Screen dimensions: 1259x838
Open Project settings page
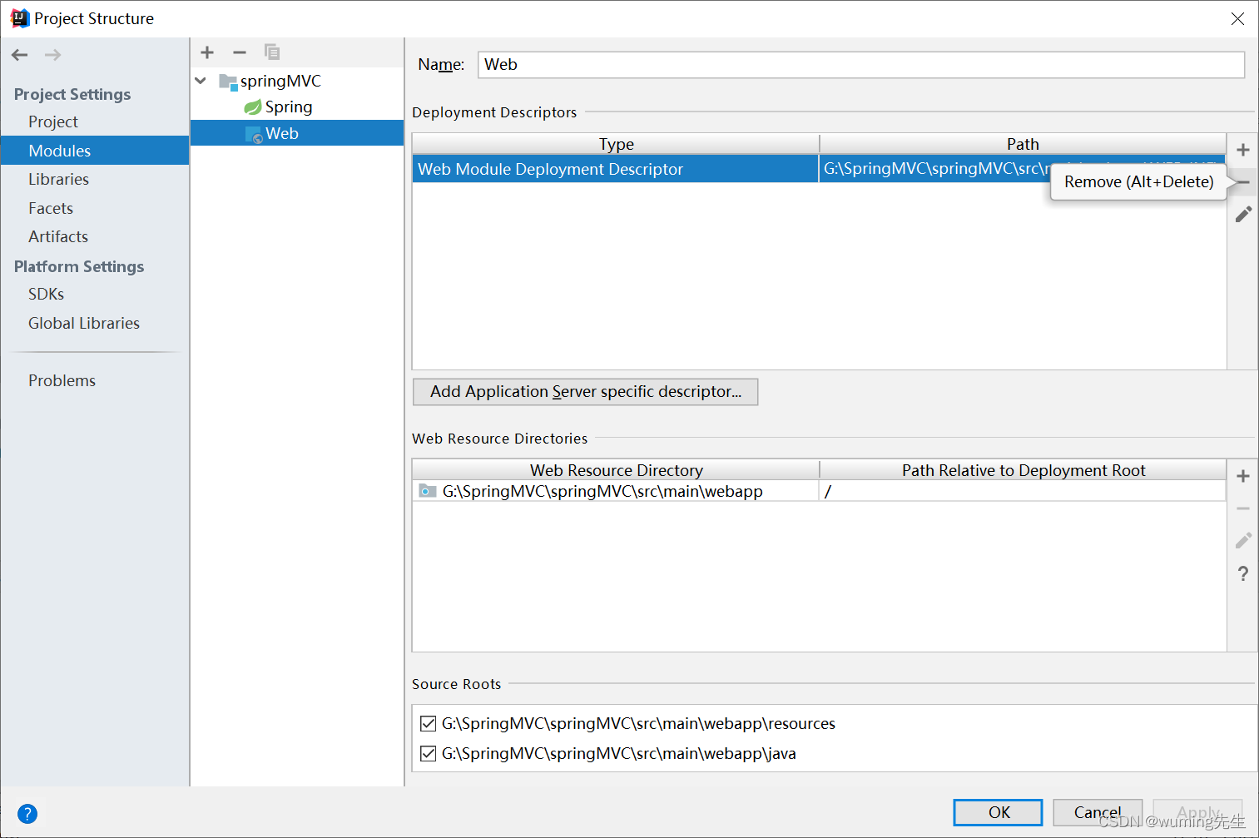53,121
